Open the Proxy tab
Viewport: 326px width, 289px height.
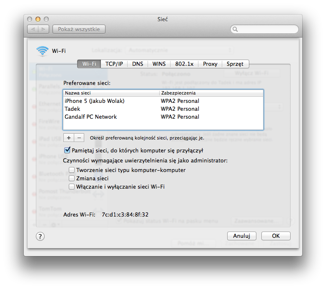(210, 64)
